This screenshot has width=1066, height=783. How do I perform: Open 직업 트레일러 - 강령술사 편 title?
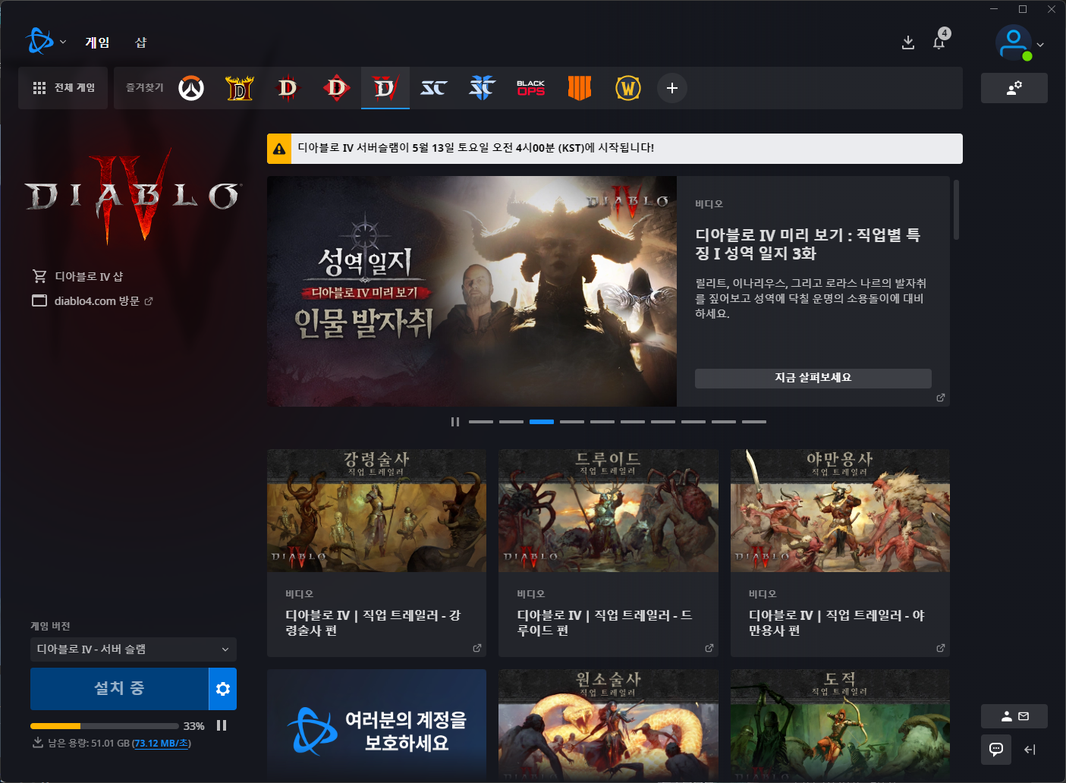[x=373, y=623]
